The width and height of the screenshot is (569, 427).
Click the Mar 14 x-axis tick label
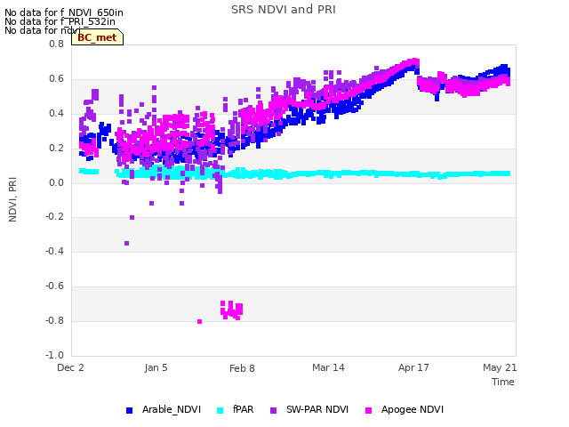tap(328, 367)
